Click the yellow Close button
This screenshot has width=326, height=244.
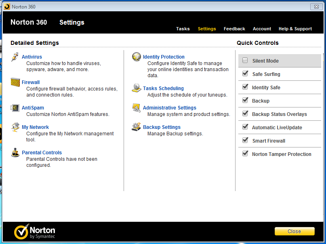point(294,231)
